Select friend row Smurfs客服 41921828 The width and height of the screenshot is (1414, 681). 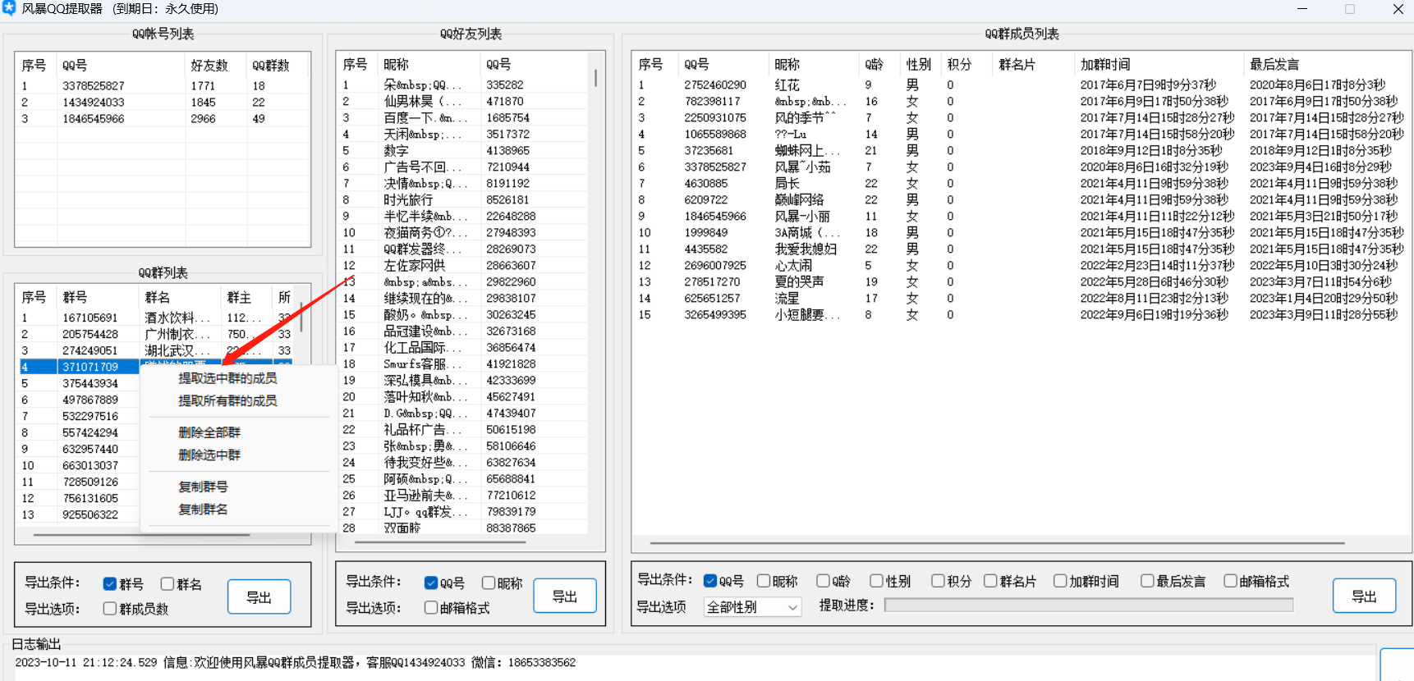pyautogui.click(x=463, y=363)
